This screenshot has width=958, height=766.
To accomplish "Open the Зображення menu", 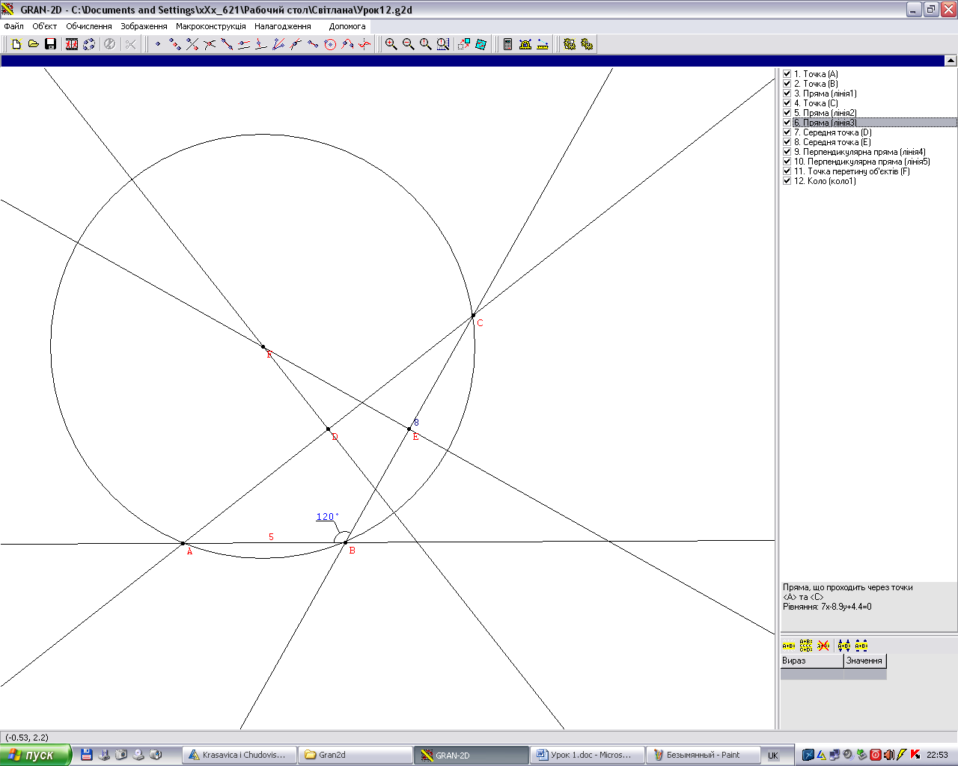I will (144, 26).
